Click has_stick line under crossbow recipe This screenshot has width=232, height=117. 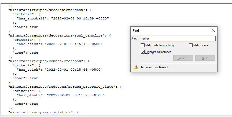60,70
